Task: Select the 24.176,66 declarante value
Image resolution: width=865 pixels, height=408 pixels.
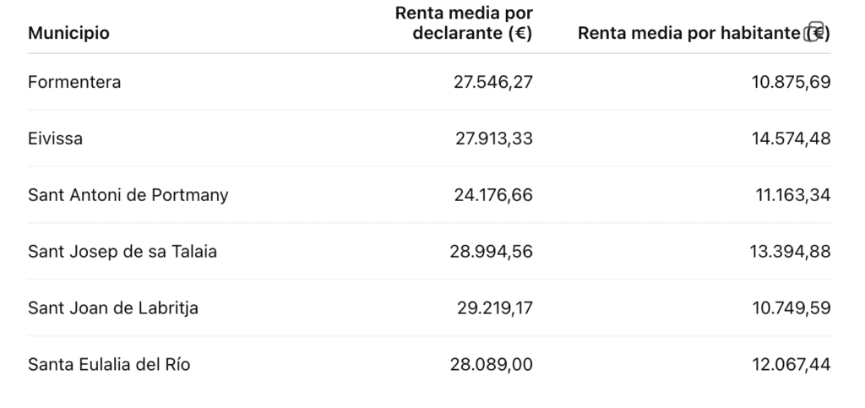Action: [x=494, y=195]
